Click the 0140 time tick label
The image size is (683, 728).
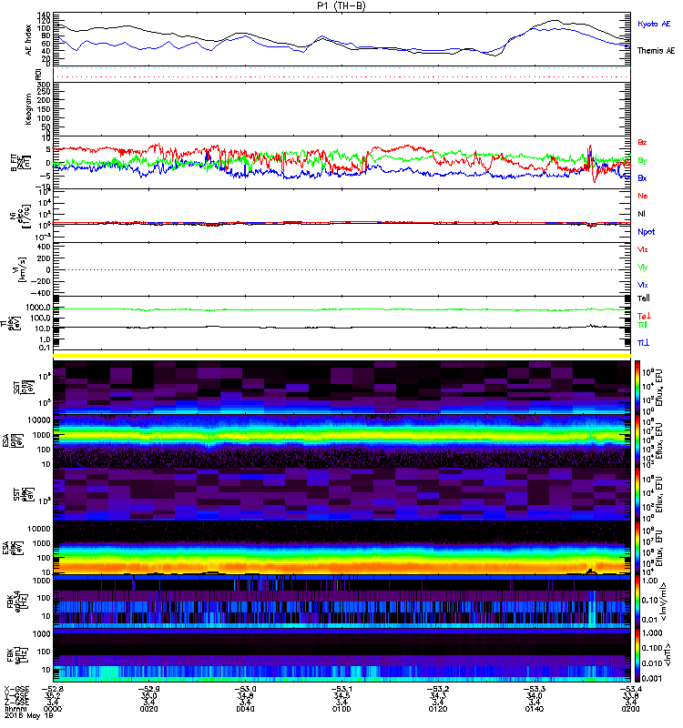(534, 709)
